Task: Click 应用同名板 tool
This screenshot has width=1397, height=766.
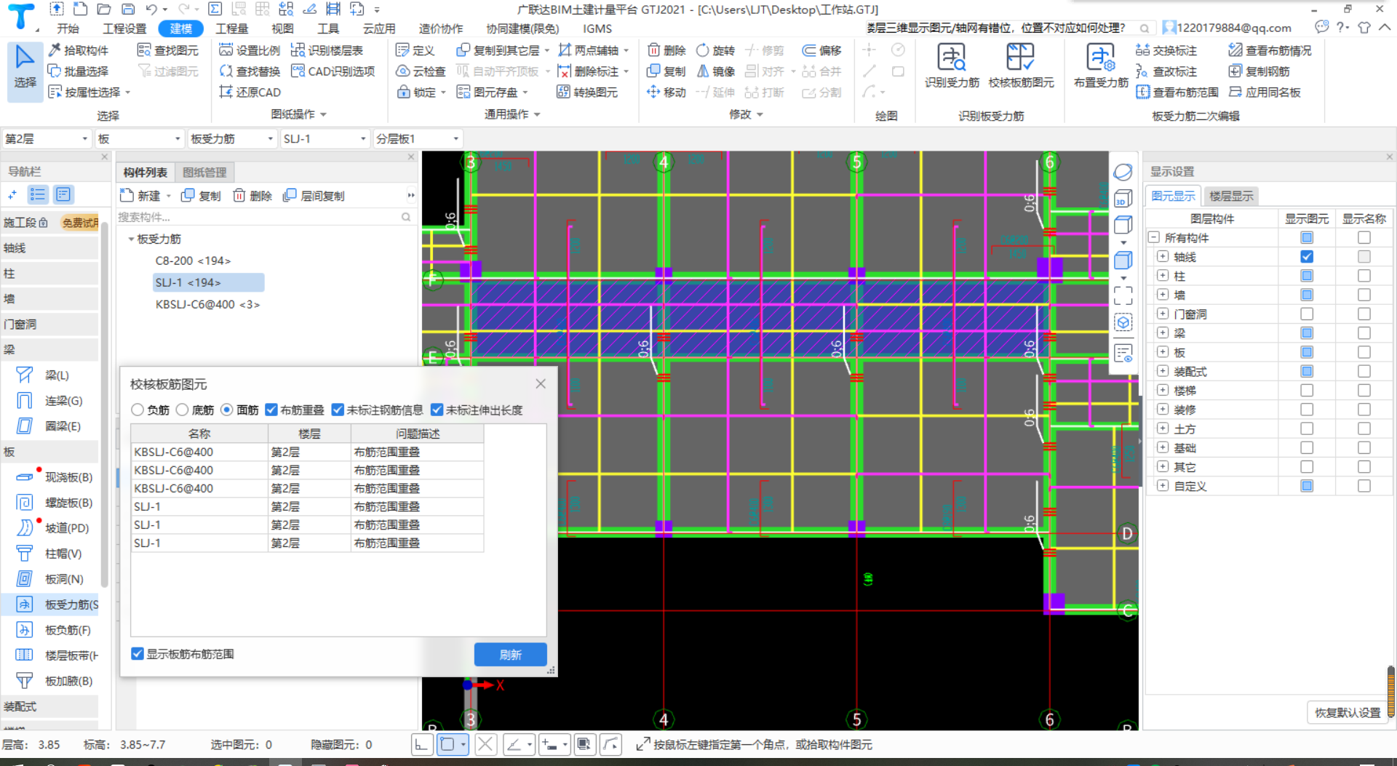Action: pyautogui.click(x=1265, y=92)
